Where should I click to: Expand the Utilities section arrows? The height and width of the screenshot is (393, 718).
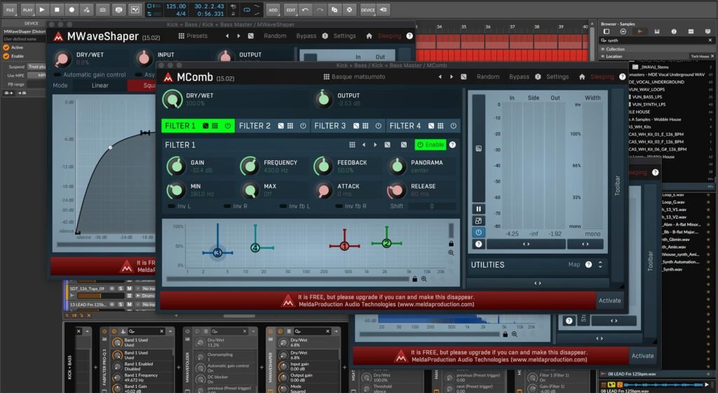point(600,265)
